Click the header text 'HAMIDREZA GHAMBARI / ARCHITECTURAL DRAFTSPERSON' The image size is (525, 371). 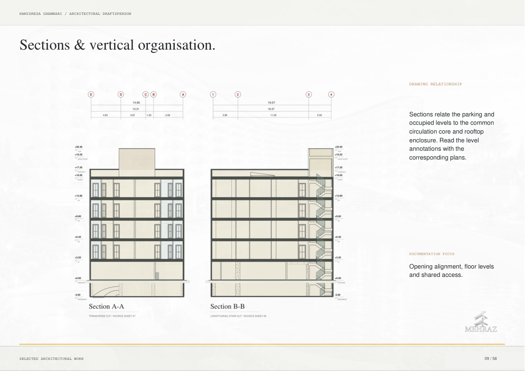(75, 14)
